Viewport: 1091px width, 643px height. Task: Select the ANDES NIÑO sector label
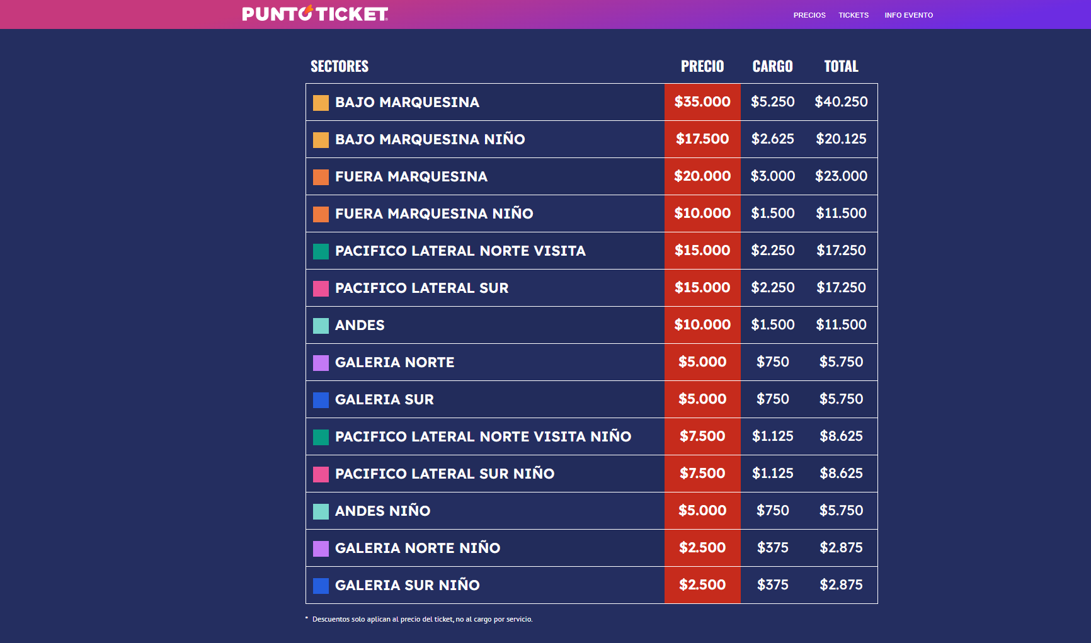382,511
